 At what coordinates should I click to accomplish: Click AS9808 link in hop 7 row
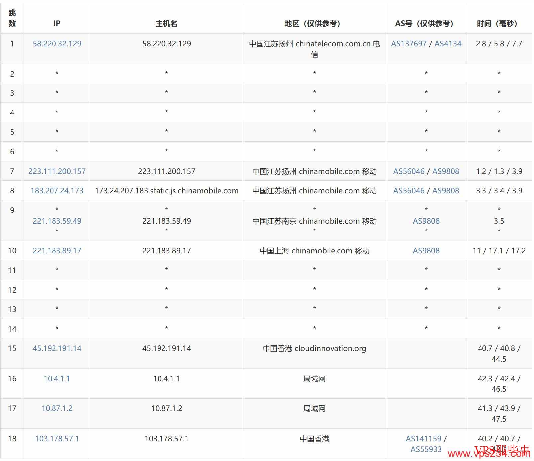446,171
